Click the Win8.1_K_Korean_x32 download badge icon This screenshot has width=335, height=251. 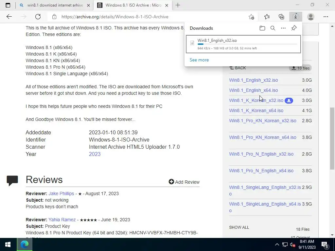(289, 101)
